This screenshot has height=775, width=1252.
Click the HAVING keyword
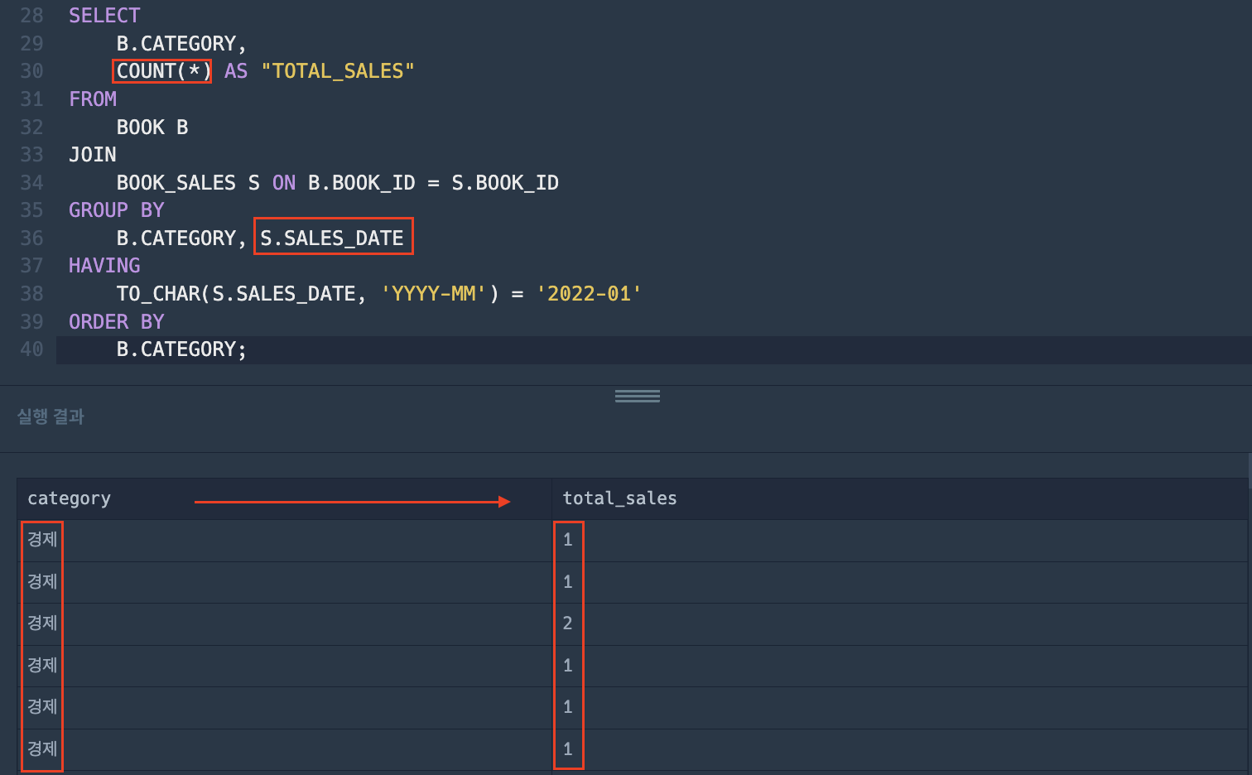point(104,266)
